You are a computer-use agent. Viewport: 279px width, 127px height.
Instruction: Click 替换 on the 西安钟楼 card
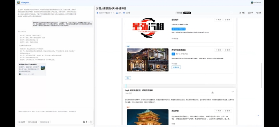pyautogui.click(x=218, y=111)
